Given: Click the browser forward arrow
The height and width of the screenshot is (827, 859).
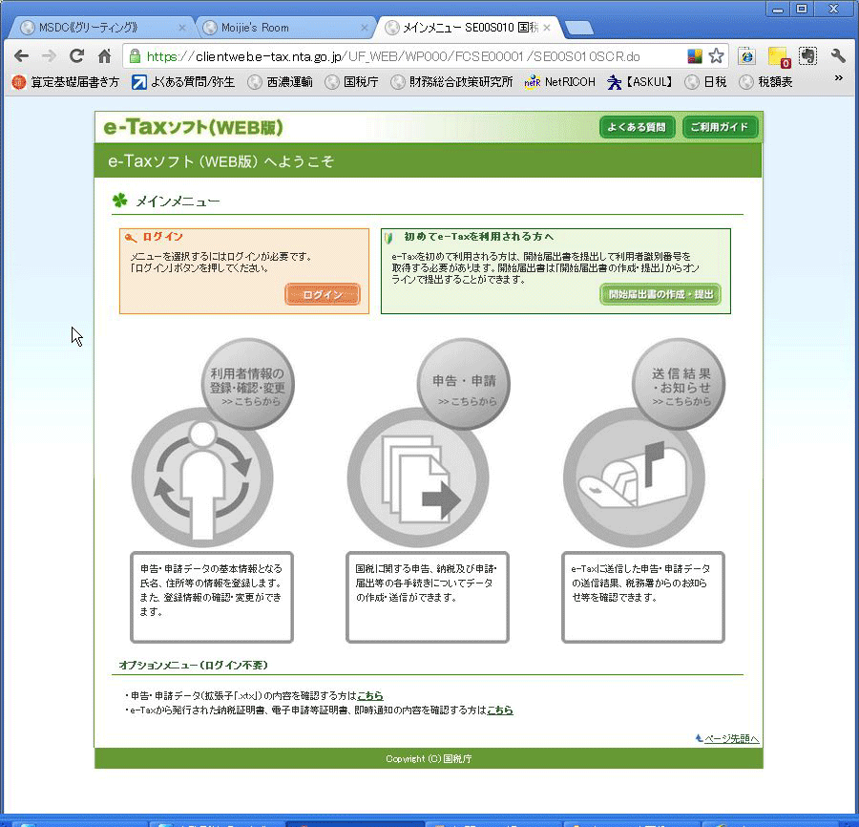Looking at the screenshot, I should tap(49, 56).
